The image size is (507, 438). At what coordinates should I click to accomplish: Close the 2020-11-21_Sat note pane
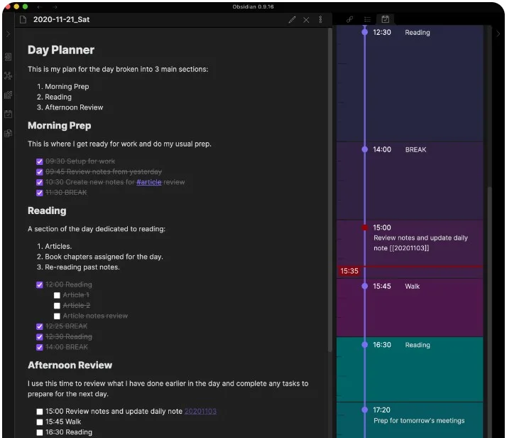click(x=306, y=20)
